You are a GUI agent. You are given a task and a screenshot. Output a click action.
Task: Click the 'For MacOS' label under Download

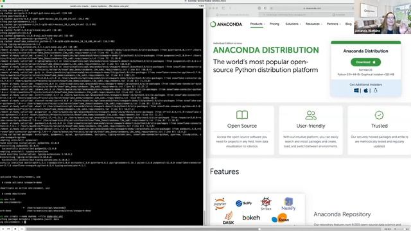pos(365,70)
